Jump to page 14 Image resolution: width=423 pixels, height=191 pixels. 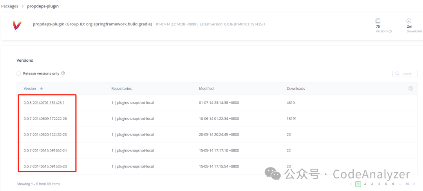tap(407, 184)
